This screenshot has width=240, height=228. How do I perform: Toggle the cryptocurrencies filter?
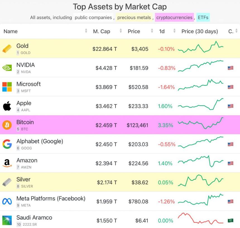click(x=174, y=17)
